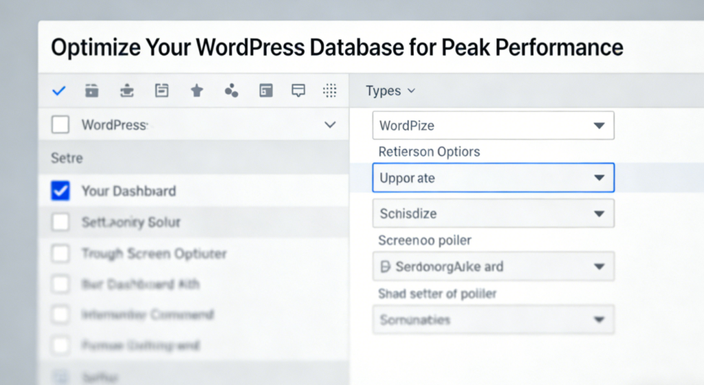Click the blue checkmark toolbar icon
The height and width of the screenshot is (385, 704).
pos(58,91)
